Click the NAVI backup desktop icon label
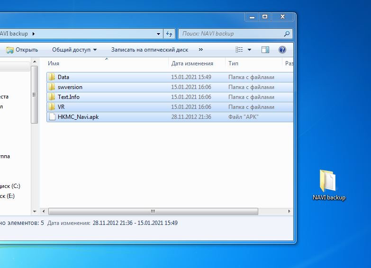 coord(329,197)
